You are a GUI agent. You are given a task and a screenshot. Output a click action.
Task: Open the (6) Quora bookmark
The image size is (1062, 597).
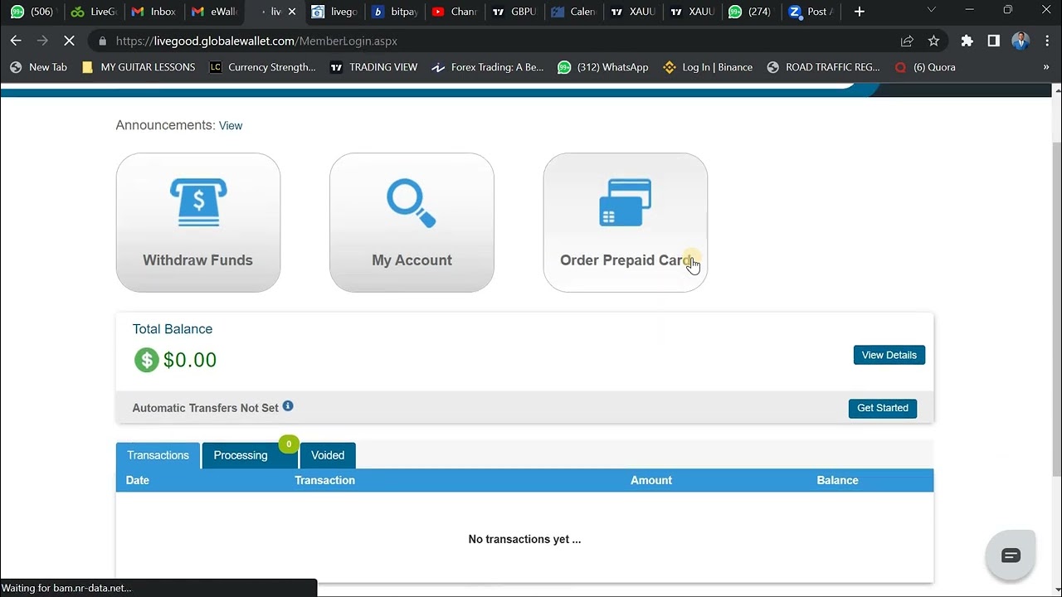pos(925,67)
